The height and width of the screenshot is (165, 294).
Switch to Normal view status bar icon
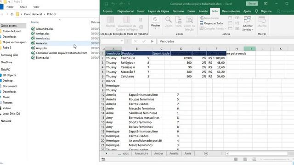tap(236, 159)
